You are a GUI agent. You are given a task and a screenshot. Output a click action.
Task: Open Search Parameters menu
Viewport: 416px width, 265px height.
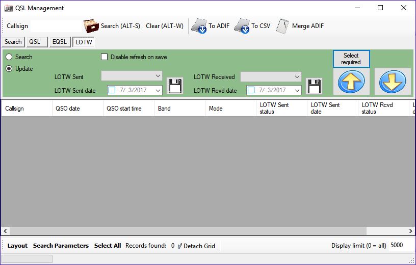point(61,246)
